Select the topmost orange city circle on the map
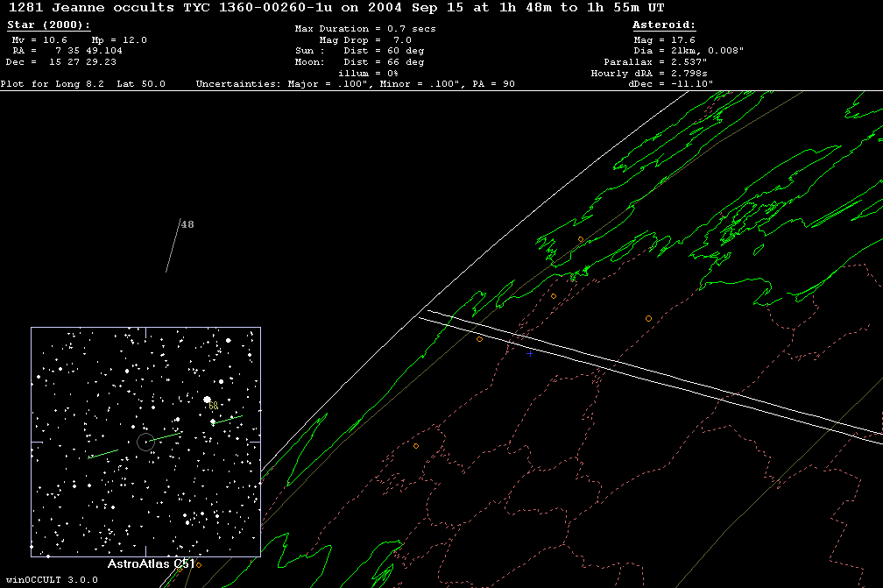This screenshot has height=588, width=883. (x=580, y=239)
